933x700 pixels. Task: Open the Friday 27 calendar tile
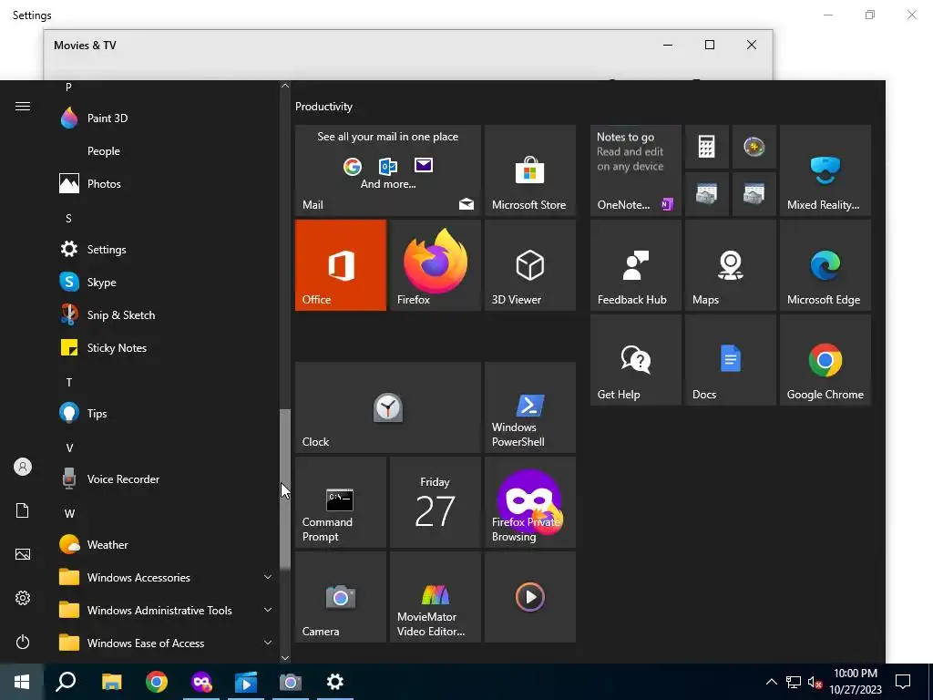(x=435, y=502)
